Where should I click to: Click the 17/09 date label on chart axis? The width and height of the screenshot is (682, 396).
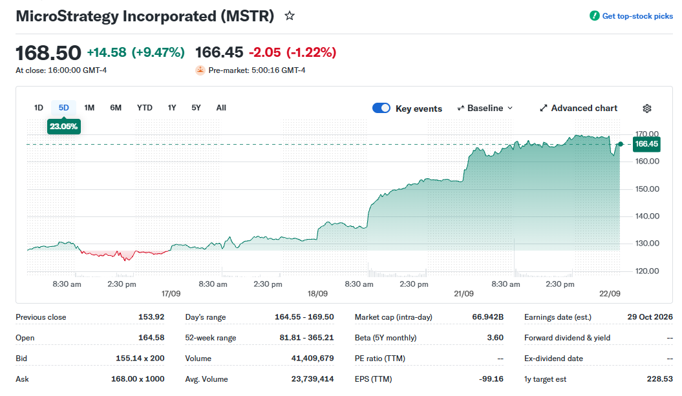click(x=171, y=294)
